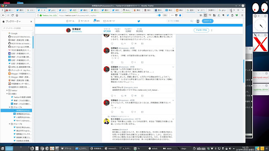Close the bookmarks sidebar
The width and height of the screenshot is (269, 151).
[31, 21]
